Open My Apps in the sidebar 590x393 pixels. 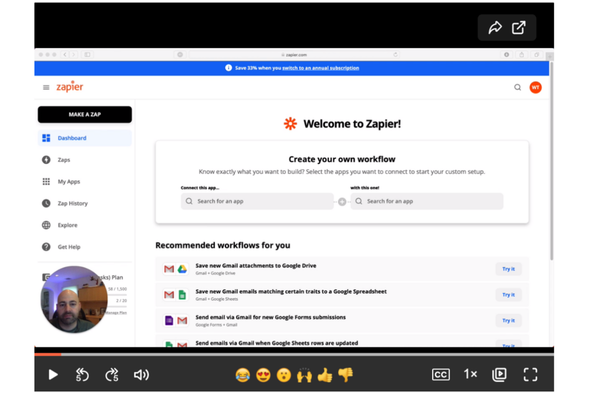point(85,182)
